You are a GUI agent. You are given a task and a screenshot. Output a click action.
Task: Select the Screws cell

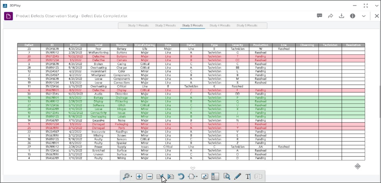pos(121,135)
